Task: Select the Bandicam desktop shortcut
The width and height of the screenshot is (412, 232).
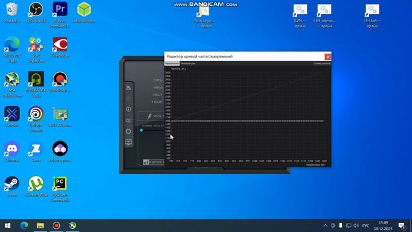Action: pyautogui.click(x=60, y=82)
